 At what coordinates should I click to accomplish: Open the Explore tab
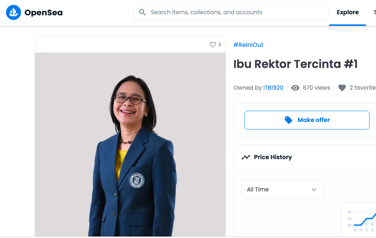pyautogui.click(x=347, y=12)
